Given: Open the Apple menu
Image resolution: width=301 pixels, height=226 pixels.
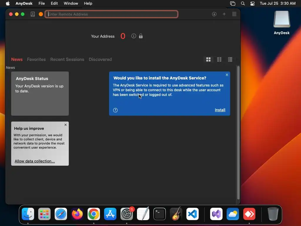Looking at the screenshot, I should (8, 4).
